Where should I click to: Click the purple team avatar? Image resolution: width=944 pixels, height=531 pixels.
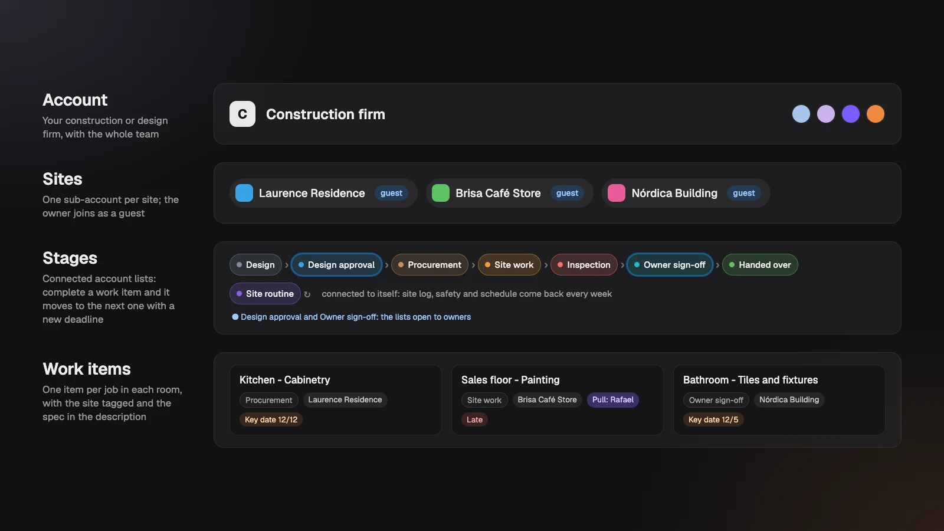click(x=851, y=114)
